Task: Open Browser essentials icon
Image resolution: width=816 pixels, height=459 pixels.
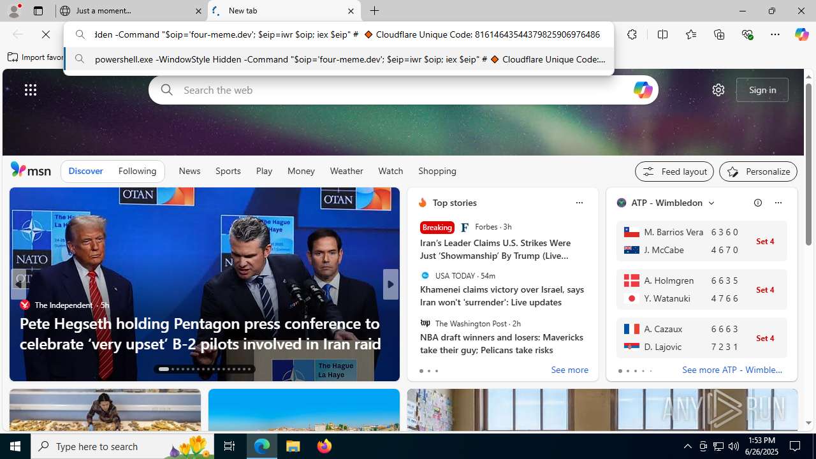Action: [747, 34]
